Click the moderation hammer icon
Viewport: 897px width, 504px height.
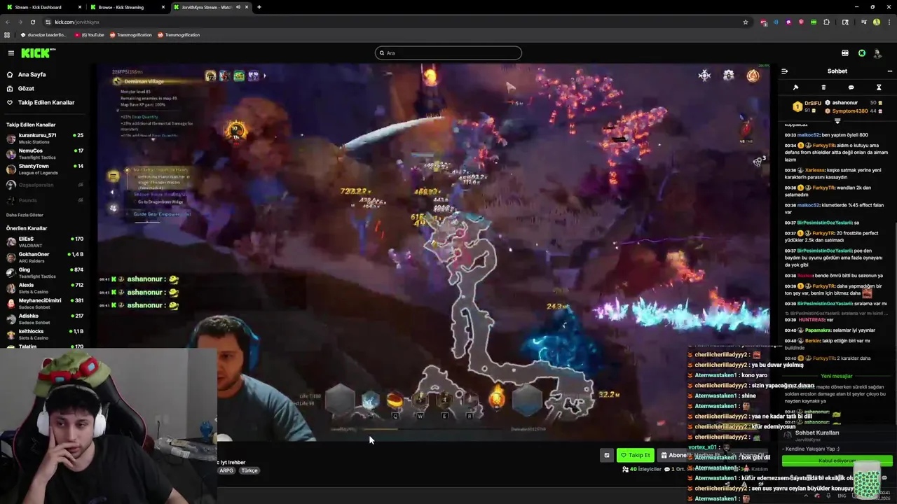coord(795,87)
